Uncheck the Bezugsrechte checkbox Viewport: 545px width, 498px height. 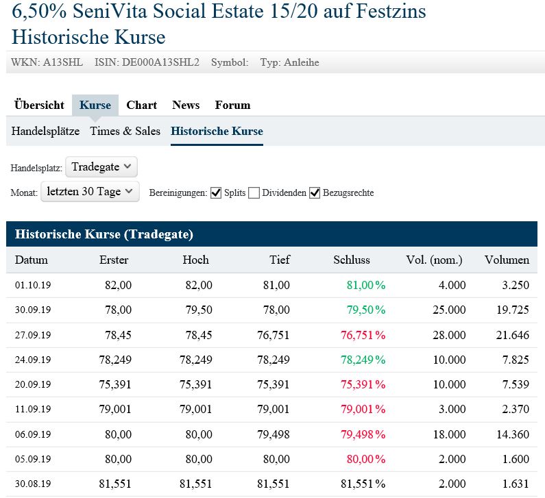pyautogui.click(x=315, y=192)
